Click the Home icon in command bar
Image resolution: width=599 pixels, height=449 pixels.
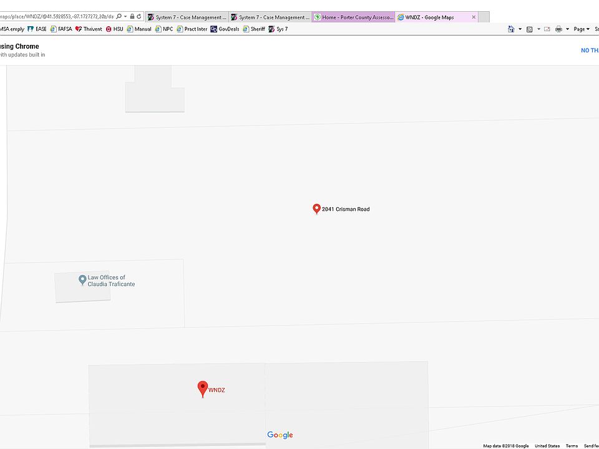click(511, 29)
